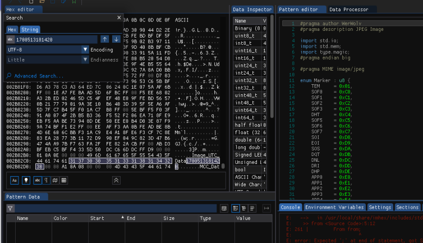This screenshot has height=243, width=423.
Task: Click the search string input field
Action: (x=56, y=39)
